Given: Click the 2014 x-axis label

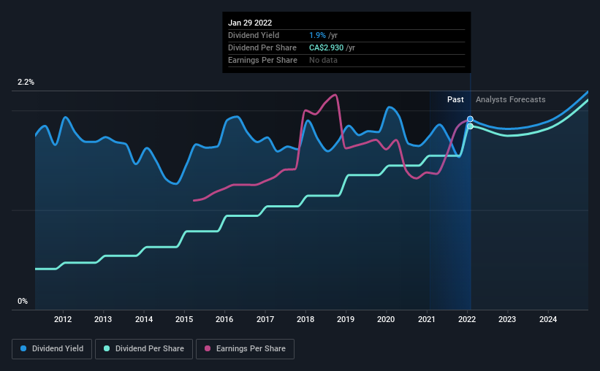Looking at the screenshot, I should tap(144, 319).
